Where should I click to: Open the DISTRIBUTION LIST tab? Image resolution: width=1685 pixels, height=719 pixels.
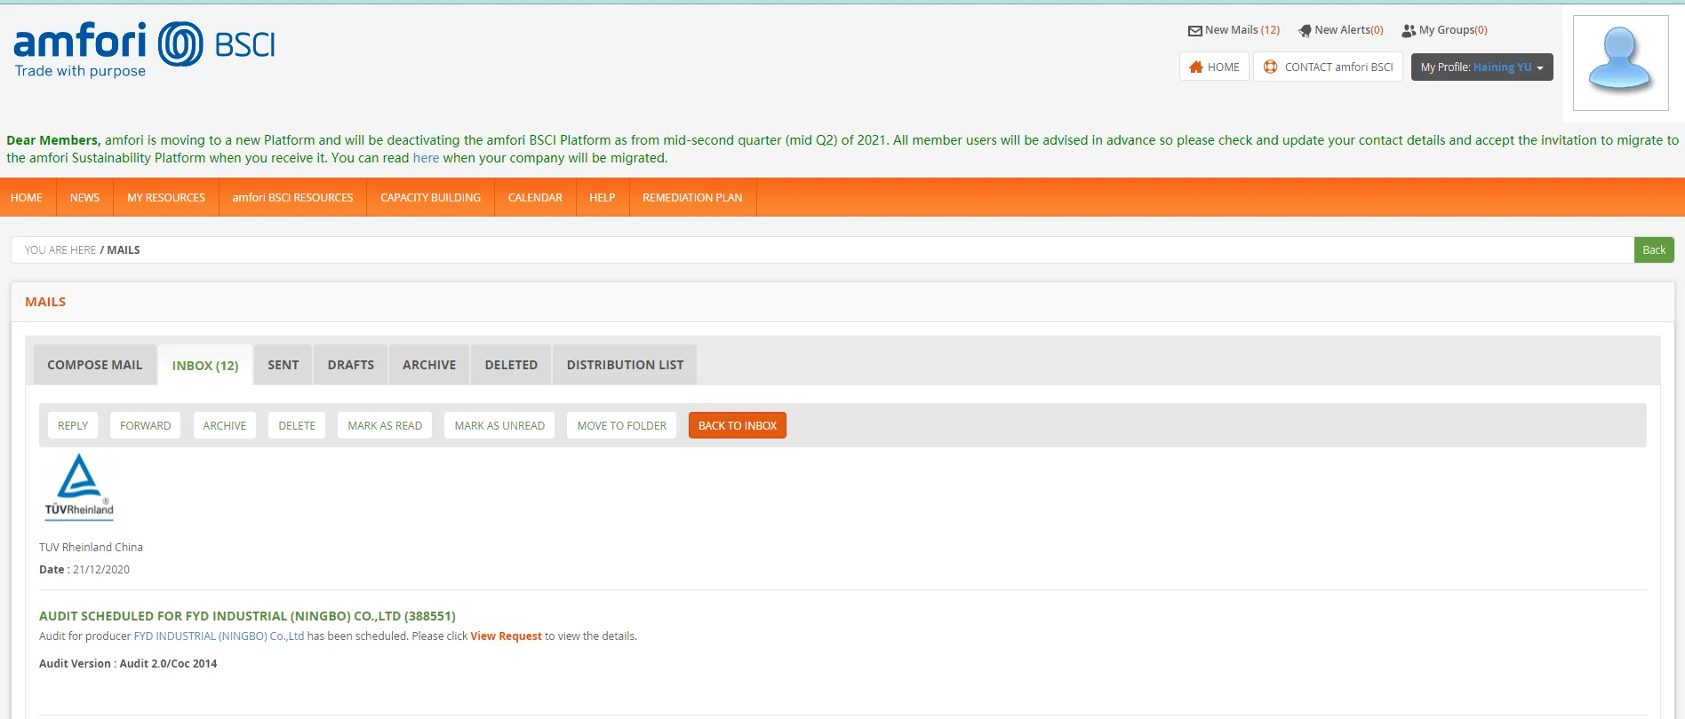coord(625,365)
